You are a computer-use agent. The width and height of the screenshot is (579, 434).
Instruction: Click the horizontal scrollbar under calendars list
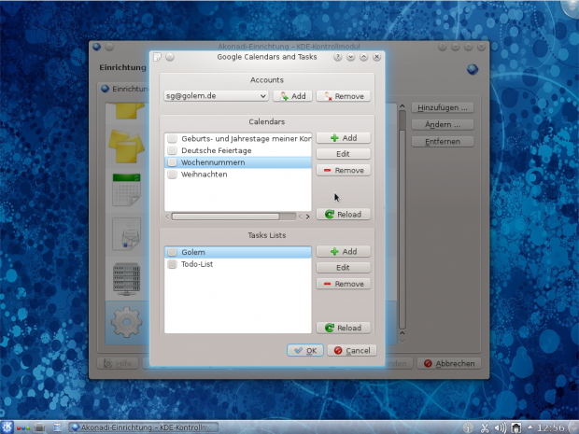[x=224, y=216]
